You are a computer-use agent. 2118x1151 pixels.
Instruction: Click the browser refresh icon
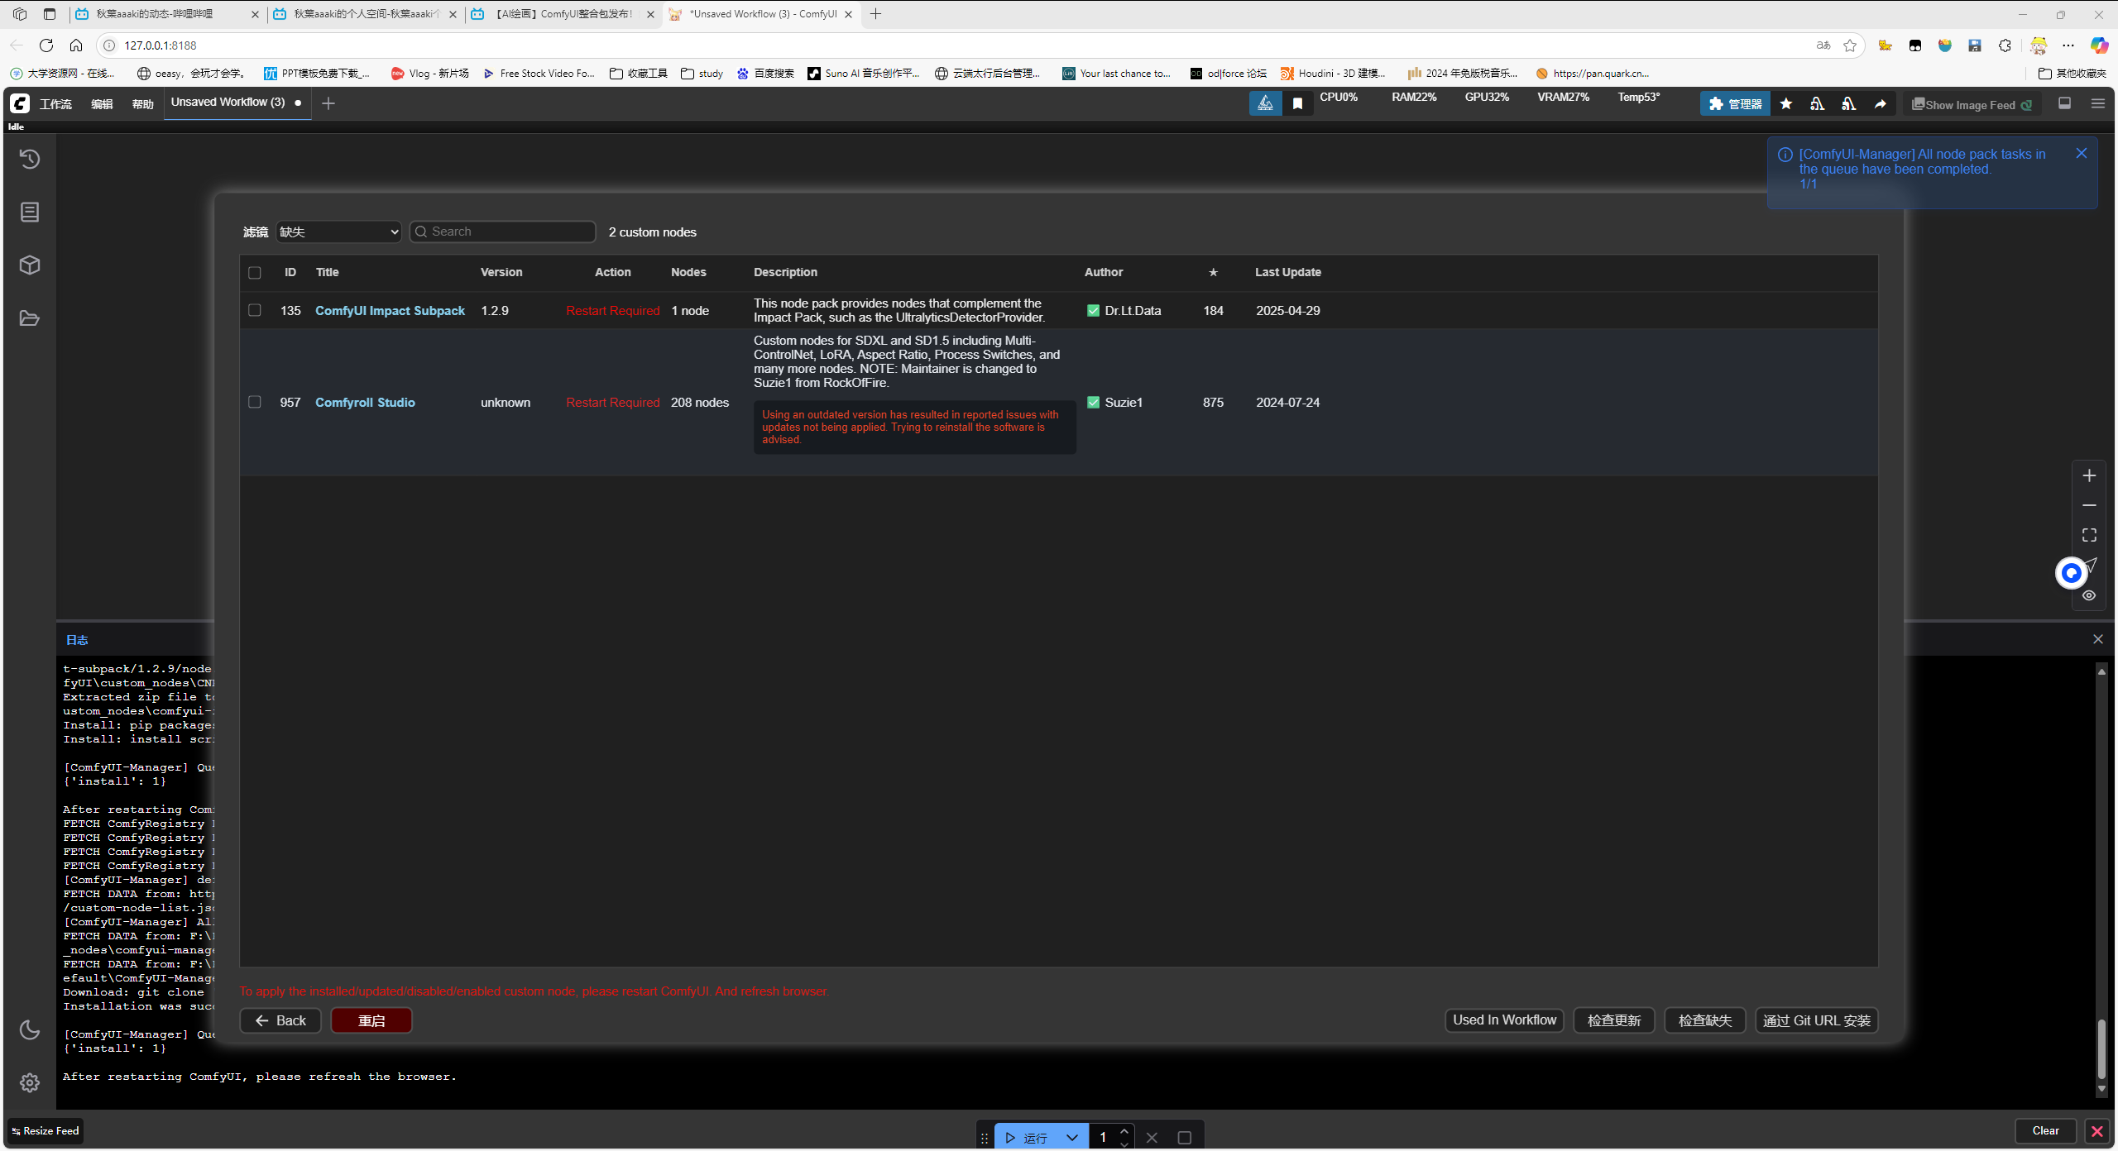click(46, 45)
